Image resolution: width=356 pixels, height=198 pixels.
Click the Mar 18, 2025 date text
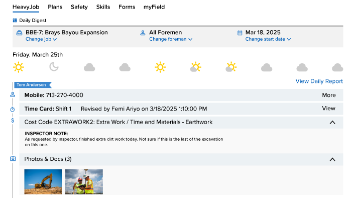(x=263, y=32)
